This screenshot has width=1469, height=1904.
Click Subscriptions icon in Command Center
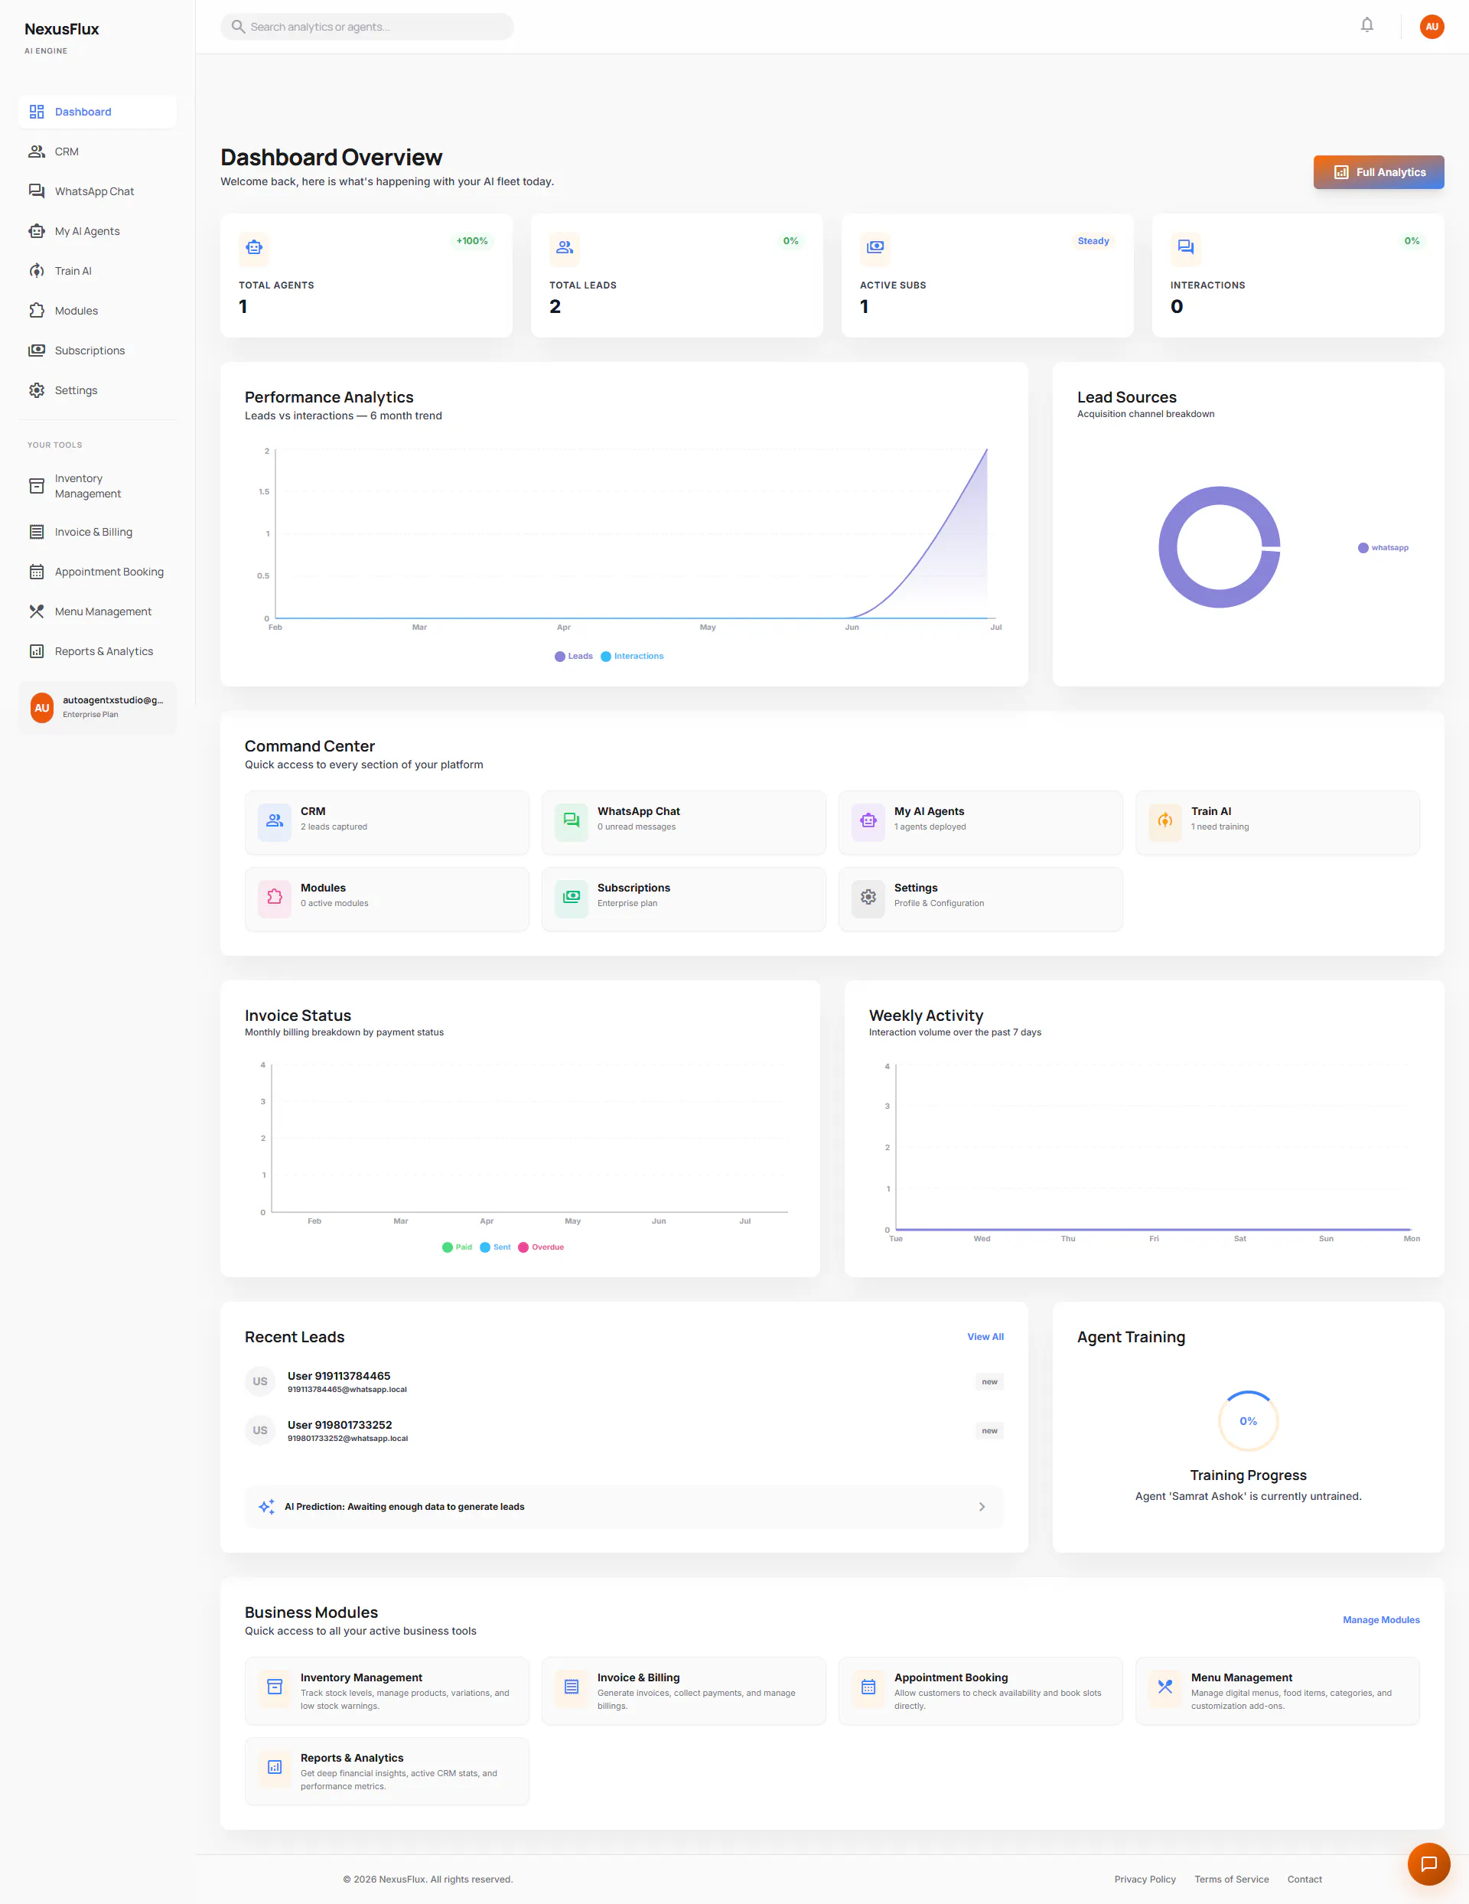coord(571,898)
